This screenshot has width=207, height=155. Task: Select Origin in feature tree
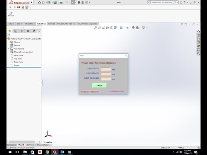coord(15,65)
